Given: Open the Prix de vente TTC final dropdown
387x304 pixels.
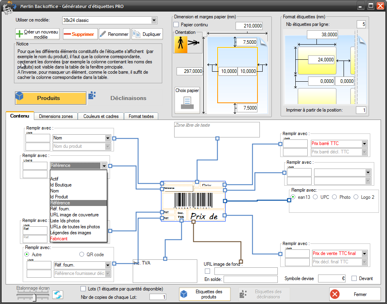Looking at the screenshot, I should pyautogui.click(x=364, y=253).
